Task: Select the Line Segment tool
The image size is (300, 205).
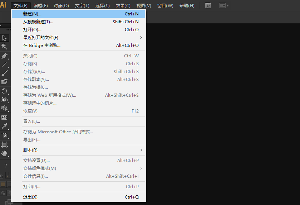Action: tap(4, 65)
